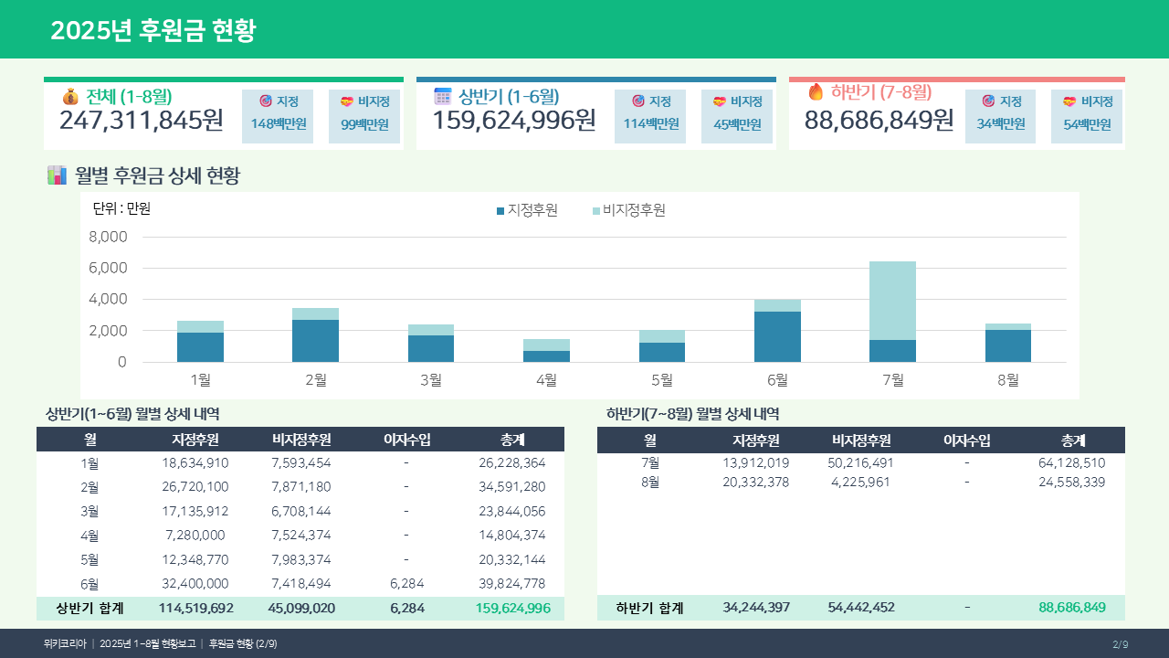
Task: Click the 하반기 합계 total 88,686,849
Action: [x=1071, y=608]
